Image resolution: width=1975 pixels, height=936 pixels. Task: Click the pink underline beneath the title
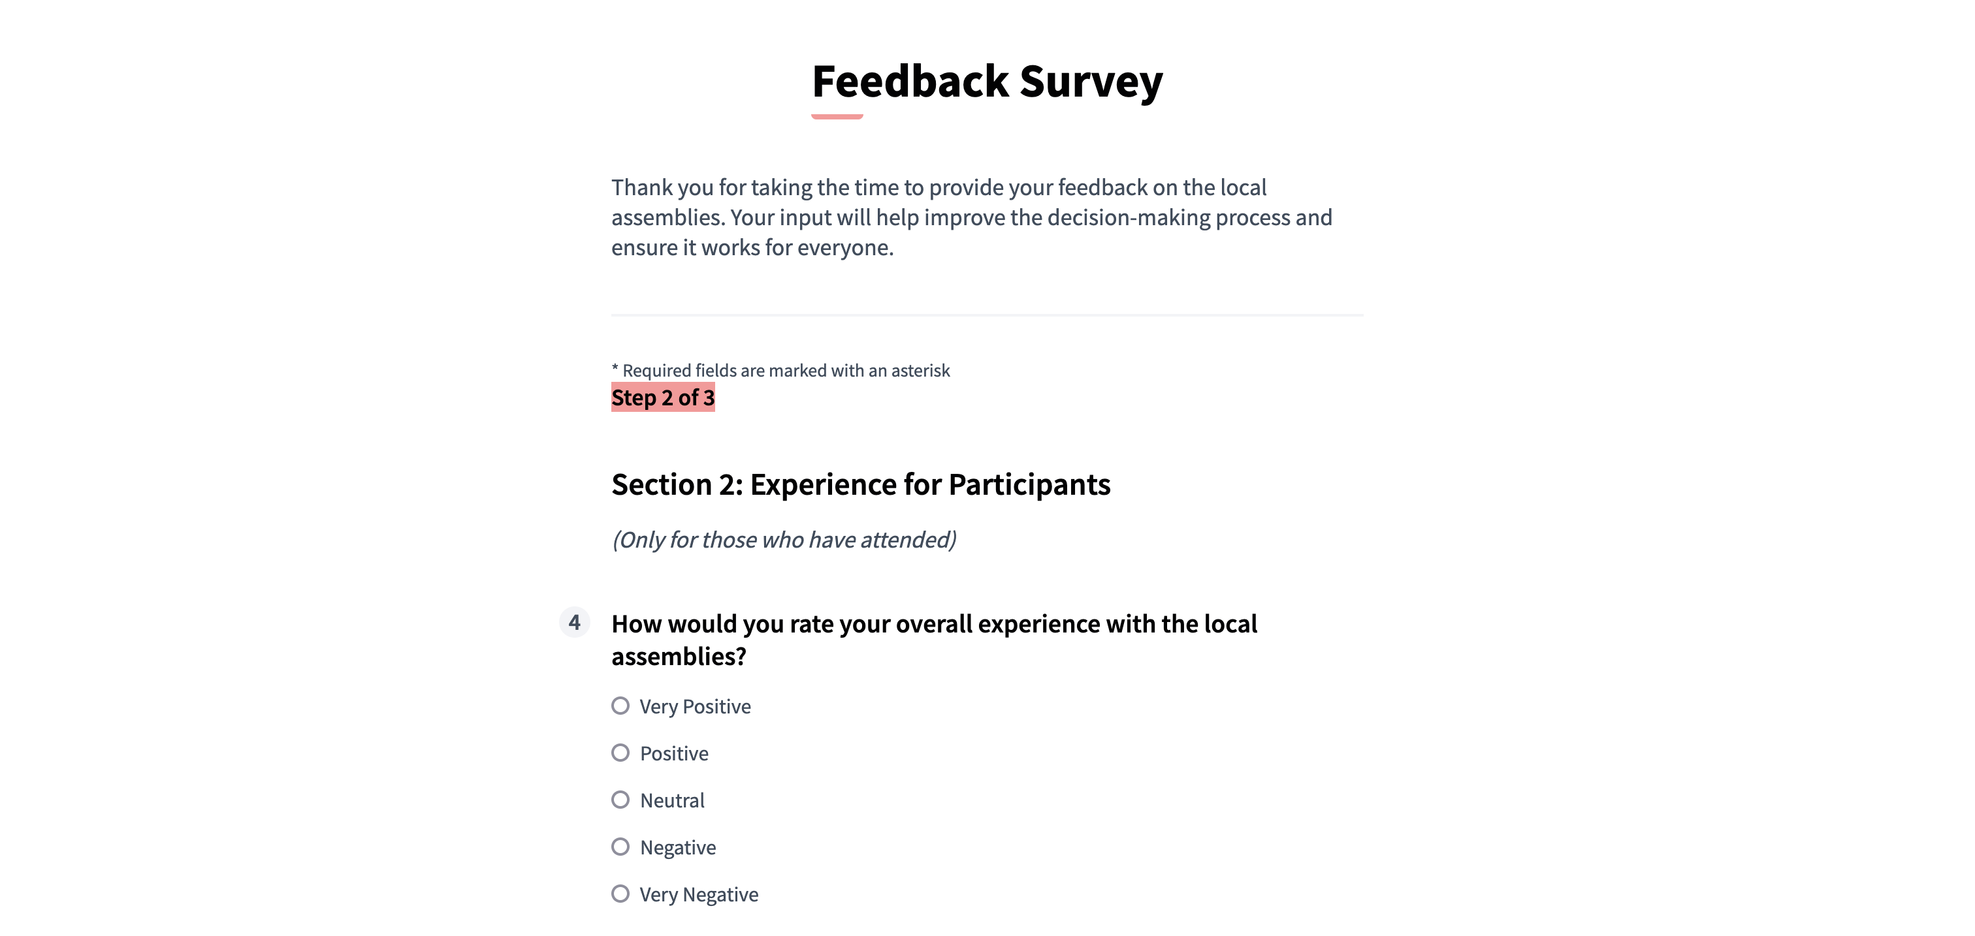coord(837,116)
